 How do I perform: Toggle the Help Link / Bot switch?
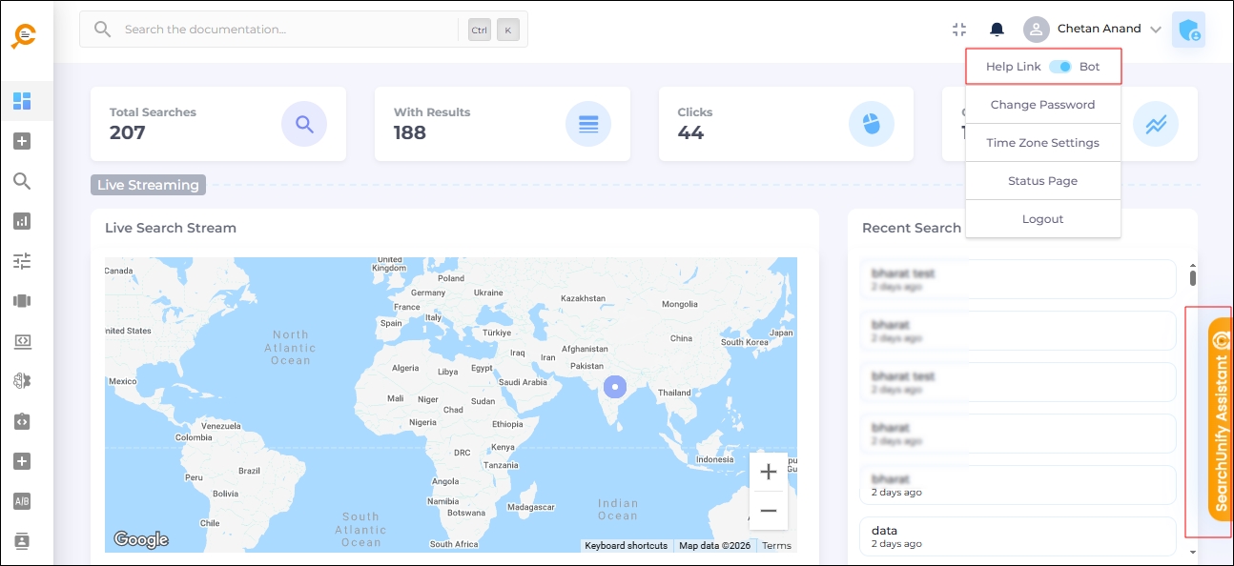[x=1059, y=67]
